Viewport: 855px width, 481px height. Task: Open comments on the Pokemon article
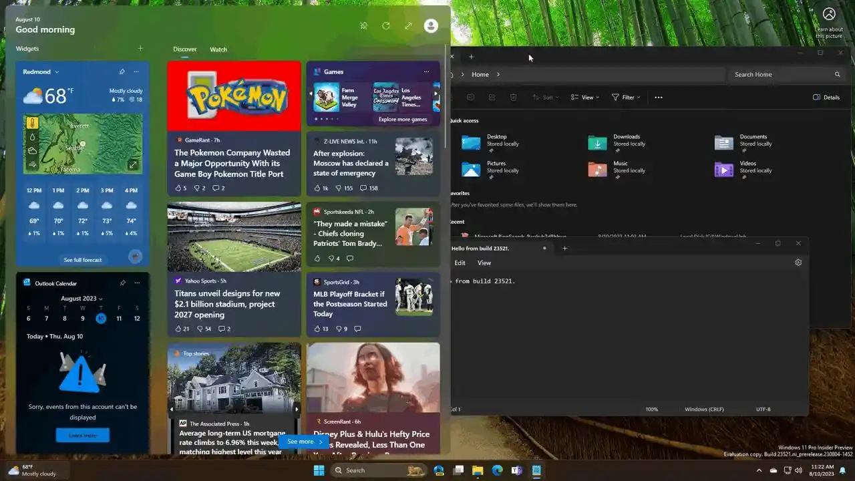point(218,188)
